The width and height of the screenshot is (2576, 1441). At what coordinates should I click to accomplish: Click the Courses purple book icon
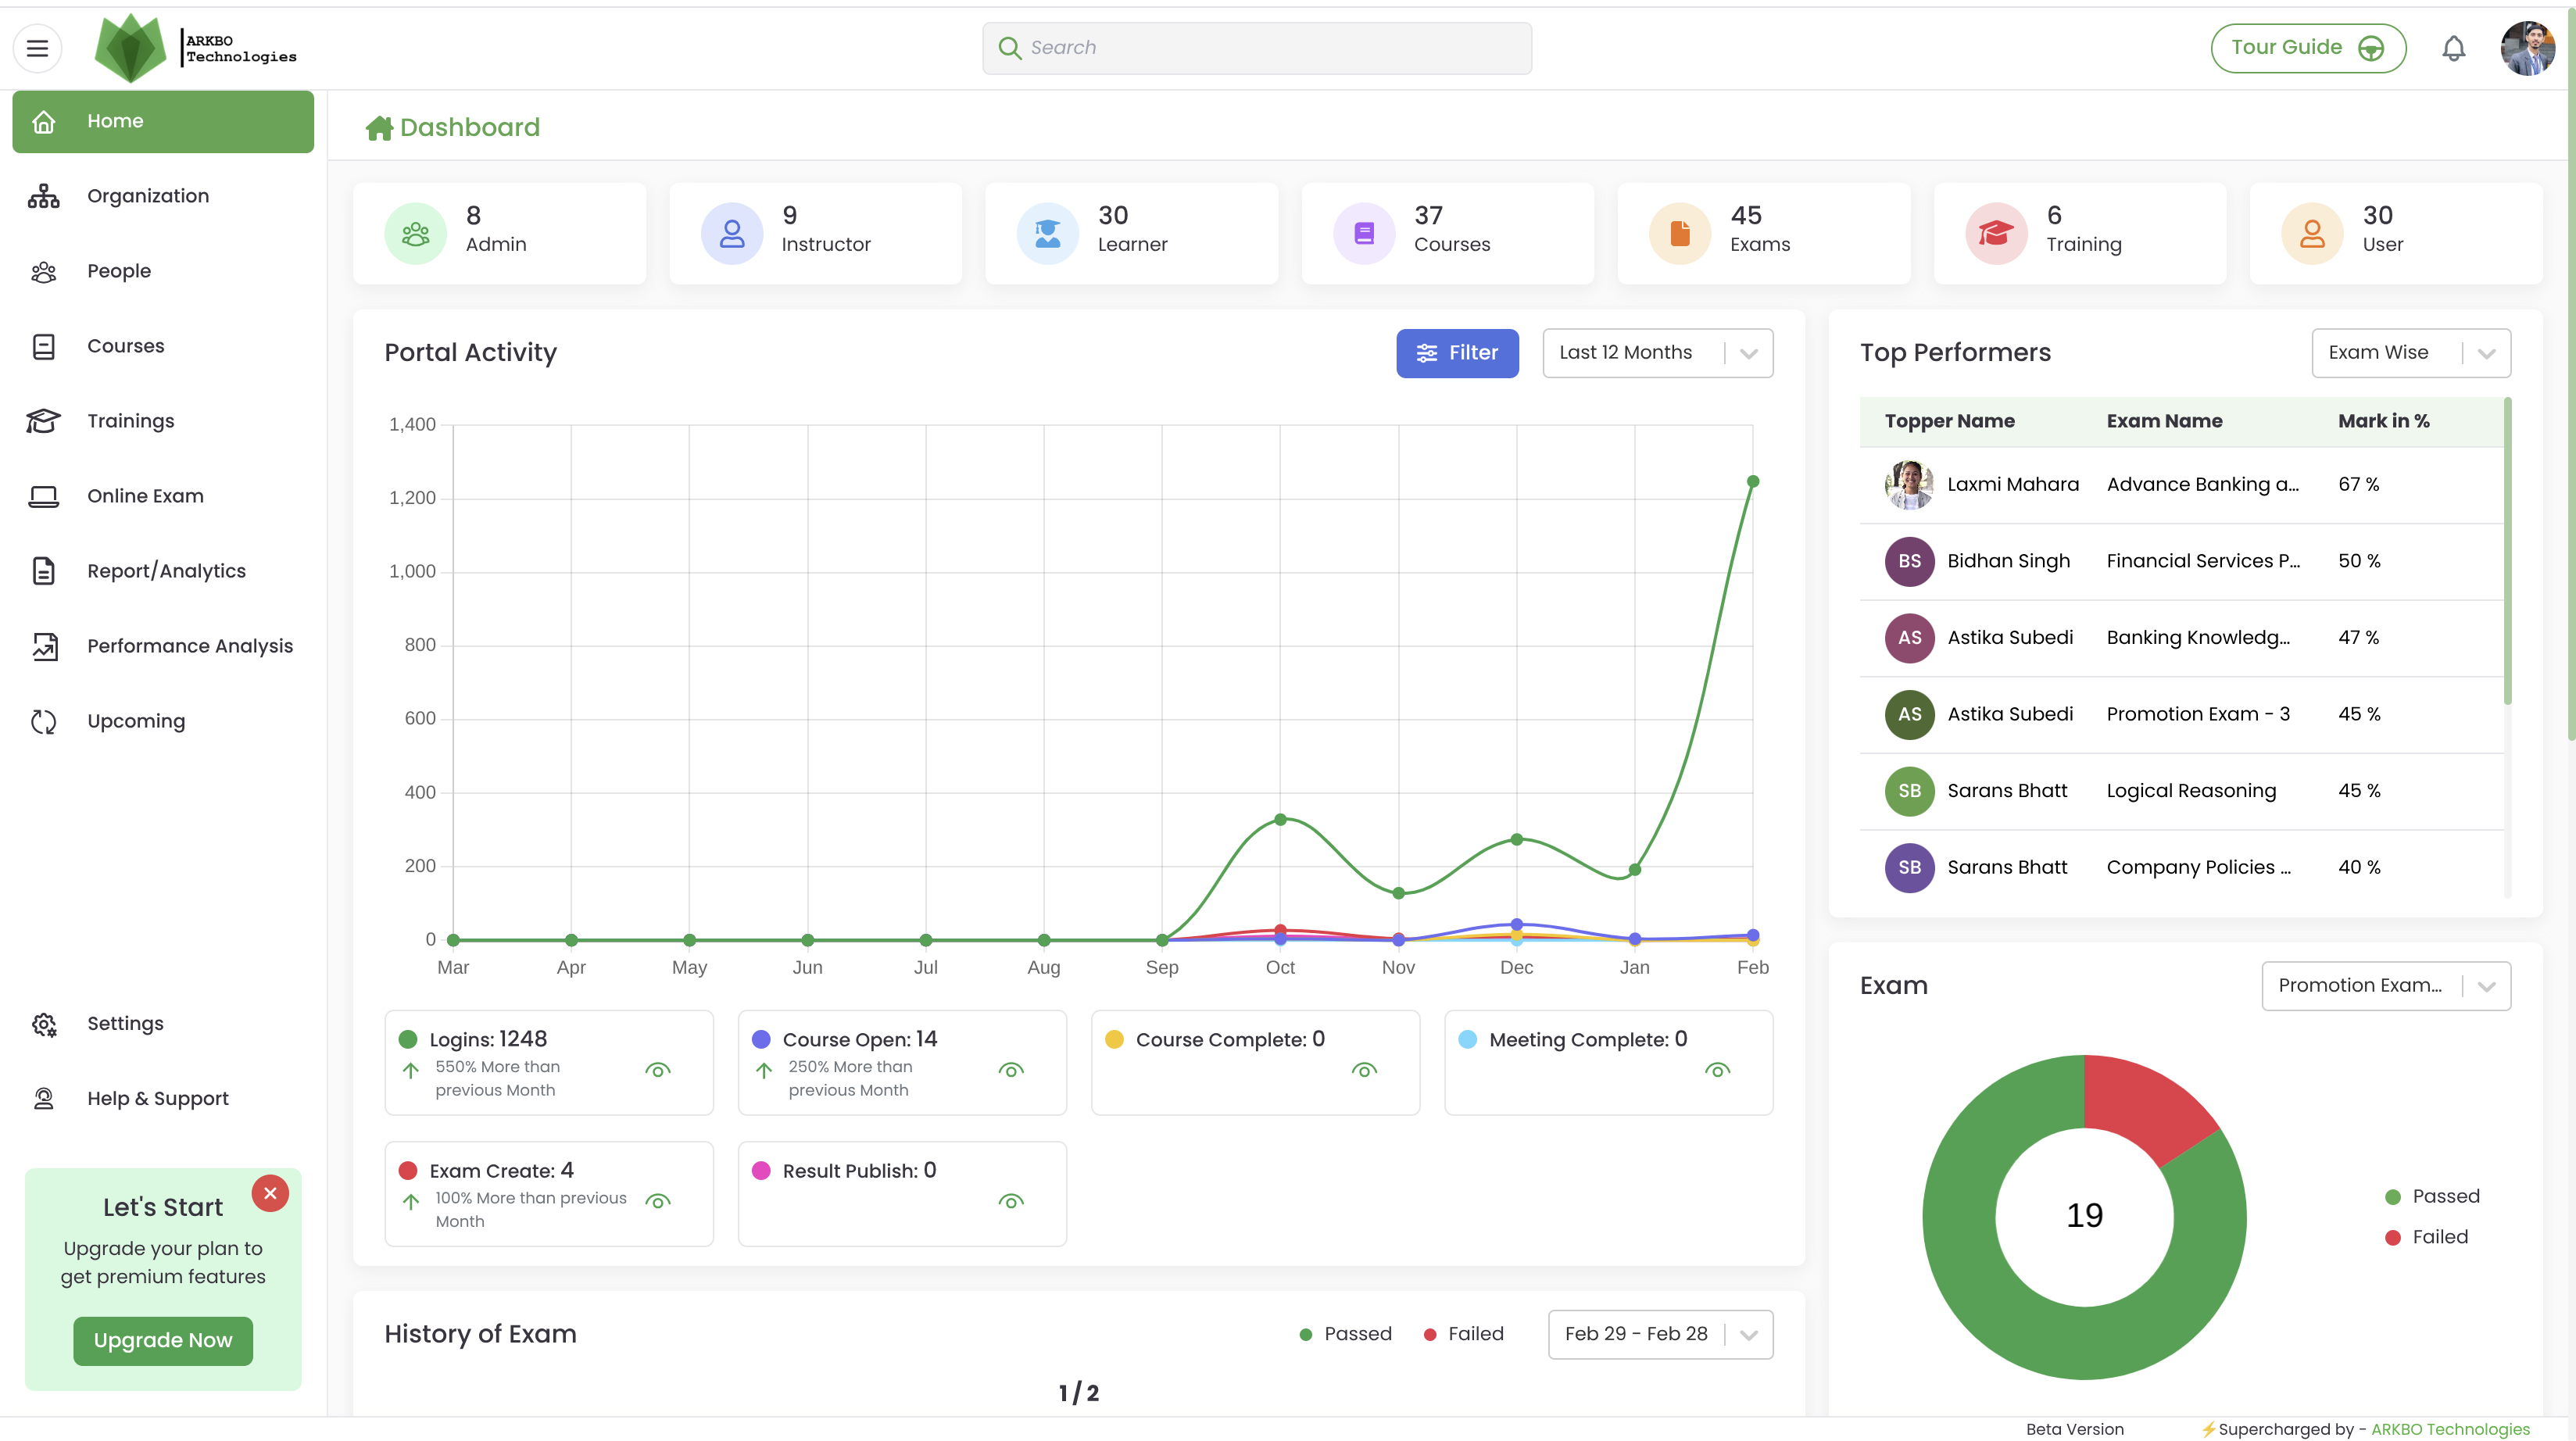(1363, 234)
